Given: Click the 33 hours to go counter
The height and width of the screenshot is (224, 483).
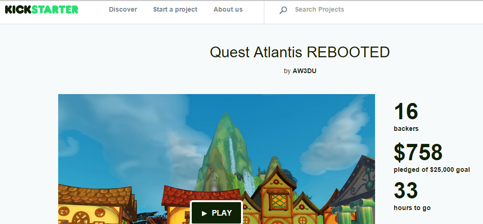Looking at the screenshot, I should (x=406, y=190).
